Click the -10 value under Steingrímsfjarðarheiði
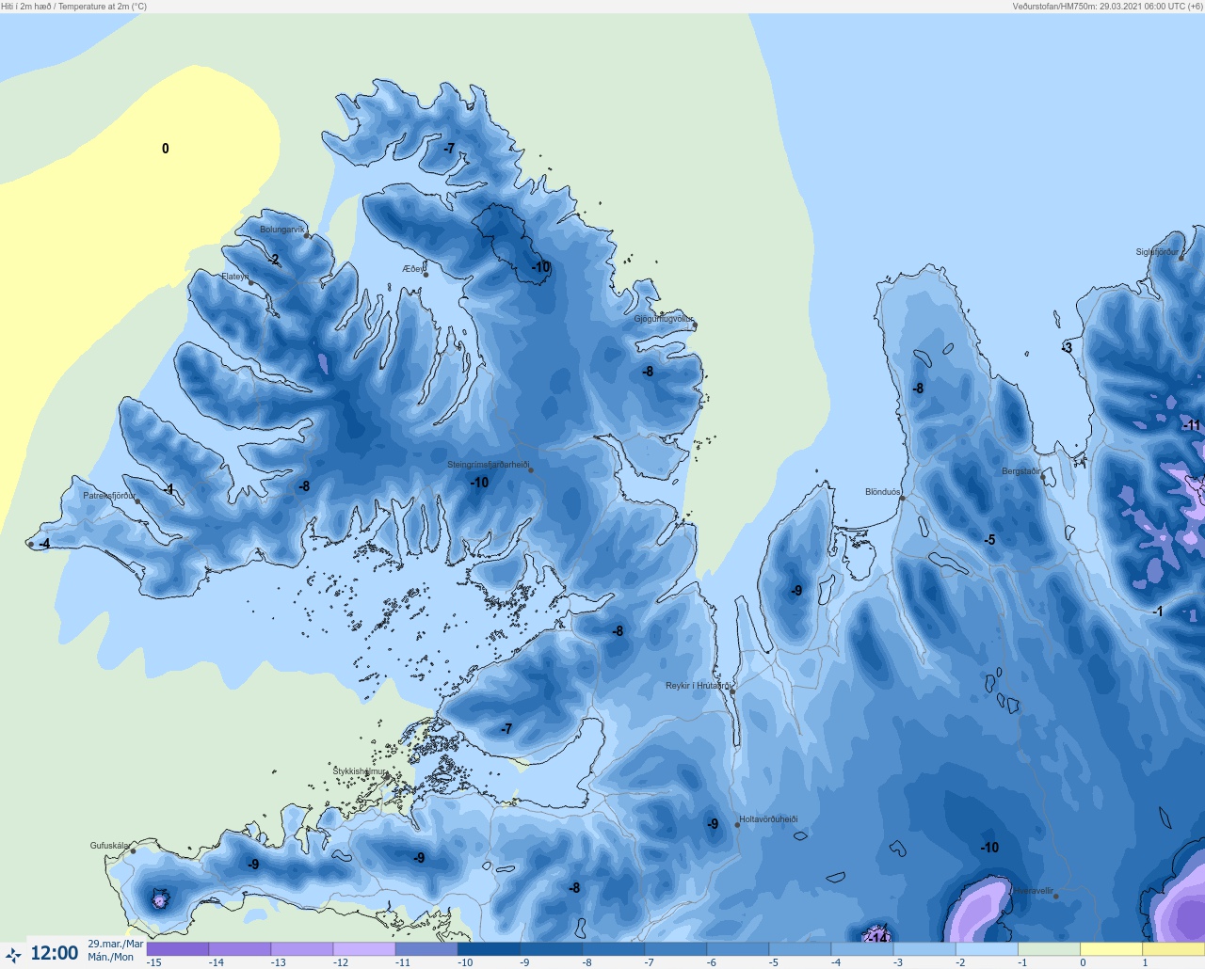This screenshot has width=1205, height=969. pyautogui.click(x=479, y=483)
